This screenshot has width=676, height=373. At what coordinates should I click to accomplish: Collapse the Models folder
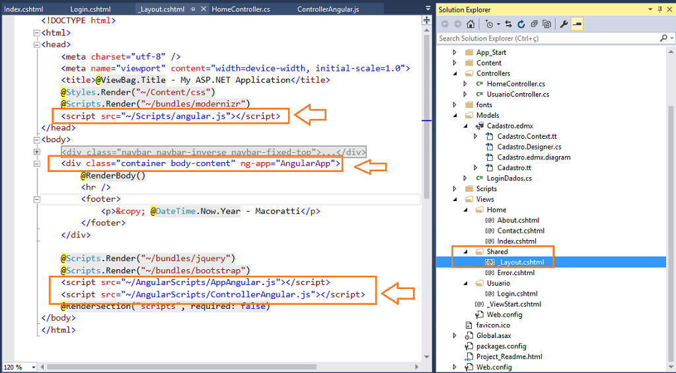point(455,115)
